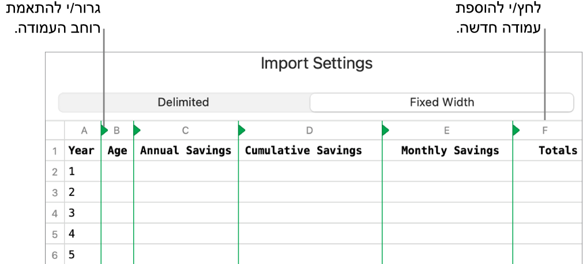
Task: Click the green column marker before column E
Action: click(385, 131)
